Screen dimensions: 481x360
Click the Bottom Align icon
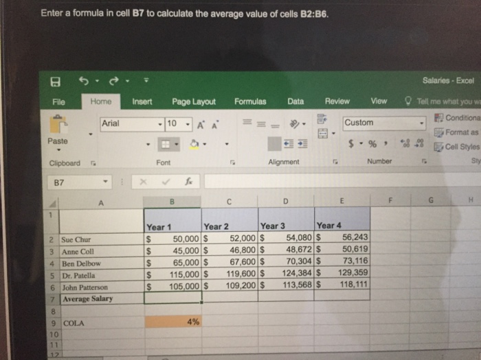coord(275,125)
